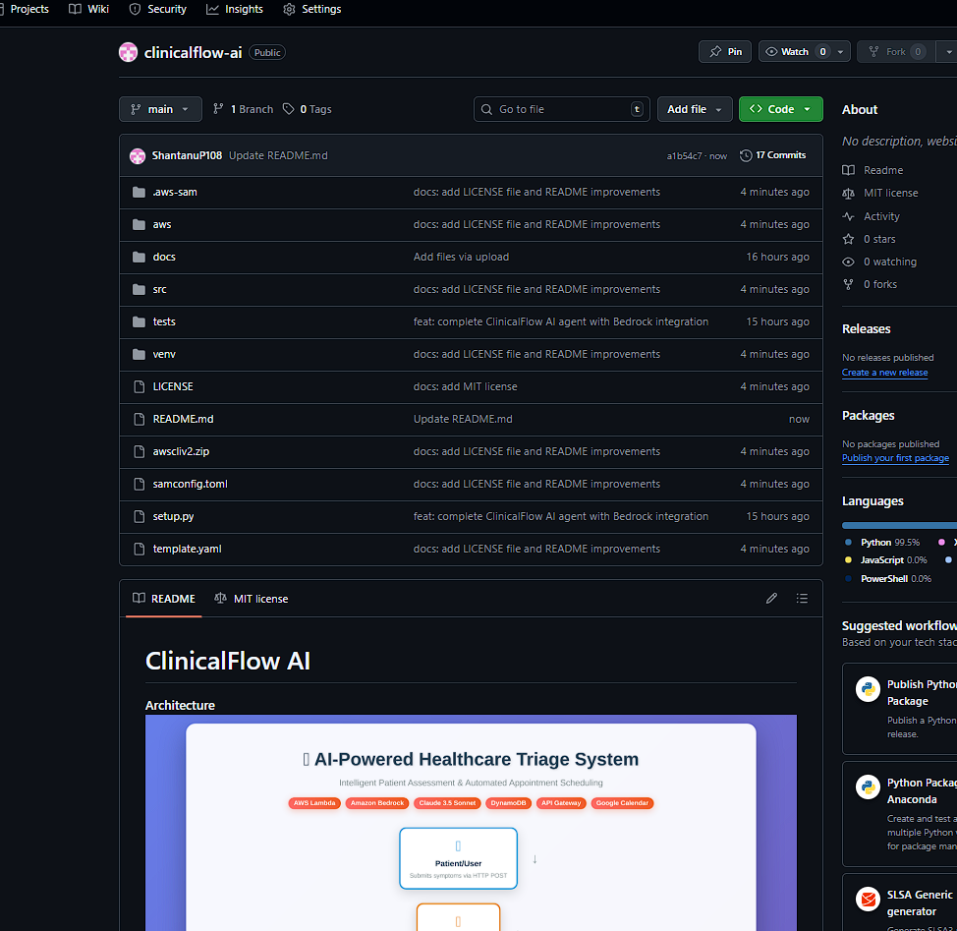Click the folder icon next to tests
Screen dimensions: 957x931
click(x=140, y=321)
